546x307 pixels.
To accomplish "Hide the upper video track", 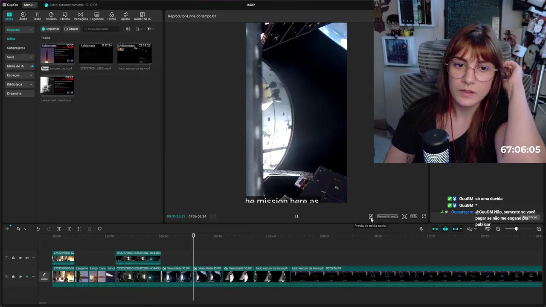I will tap(20, 258).
